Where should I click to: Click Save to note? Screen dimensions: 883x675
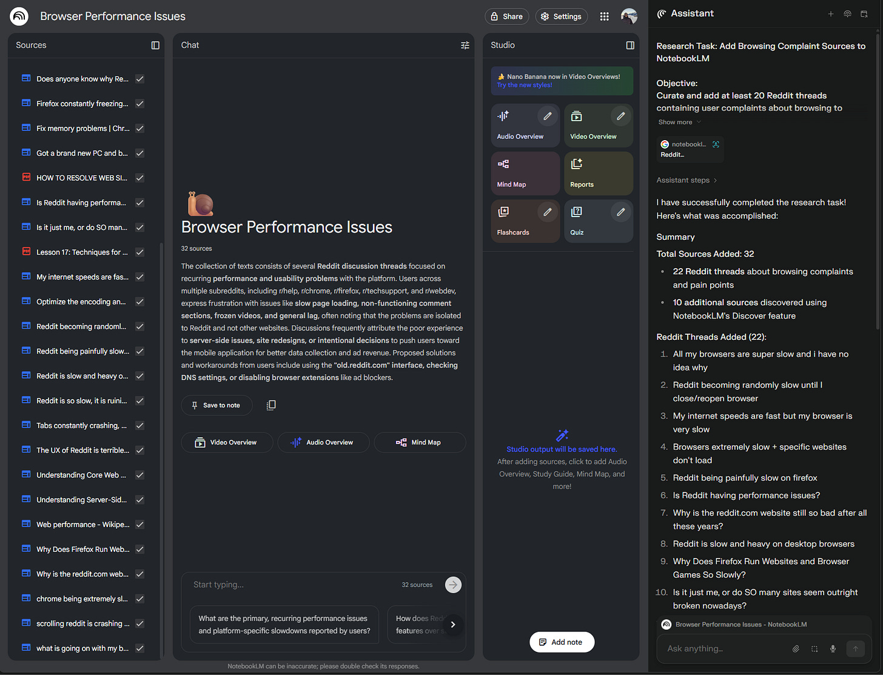pos(217,405)
